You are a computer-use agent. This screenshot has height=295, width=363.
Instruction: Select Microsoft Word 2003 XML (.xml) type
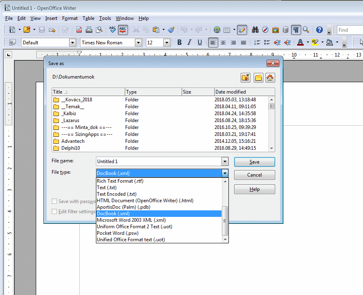coord(159,220)
